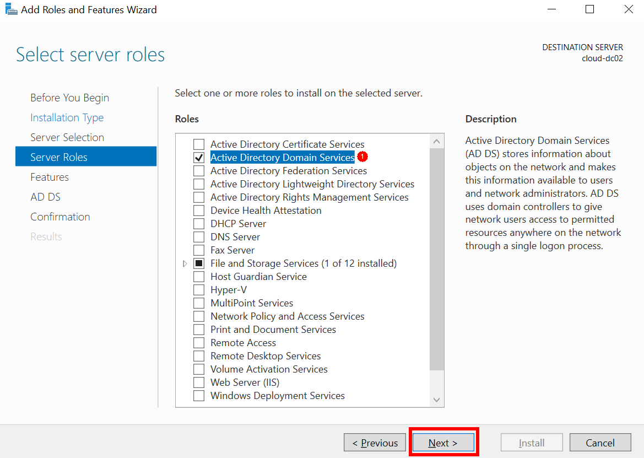The image size is (644, 458).
Task: Click the wizard app icon in title bar
Action: (x=11, y=9)
